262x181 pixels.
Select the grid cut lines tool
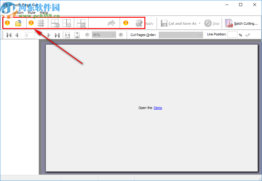pyautogui.click(x=41, y=23)
